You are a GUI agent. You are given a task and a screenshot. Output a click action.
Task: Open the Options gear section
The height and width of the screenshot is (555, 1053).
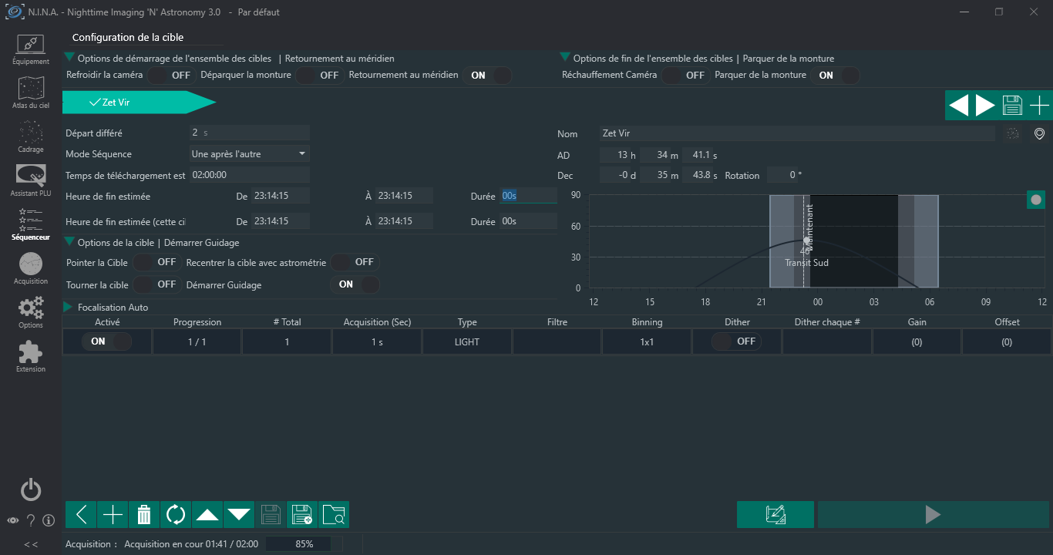coord(31,313)
